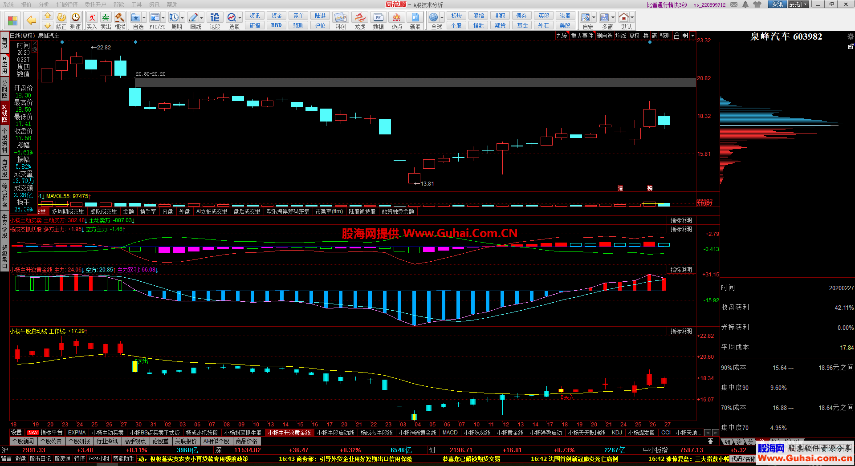Open the 选股 stock screener icon

232,17
